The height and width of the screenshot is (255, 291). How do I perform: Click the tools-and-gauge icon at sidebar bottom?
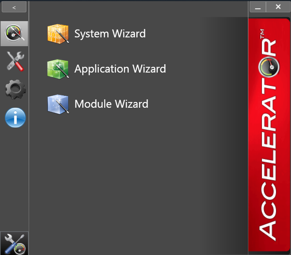[15, 243]
